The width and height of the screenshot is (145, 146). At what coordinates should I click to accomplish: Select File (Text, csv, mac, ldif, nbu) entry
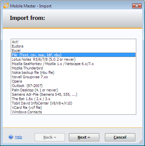coord(73,55)
